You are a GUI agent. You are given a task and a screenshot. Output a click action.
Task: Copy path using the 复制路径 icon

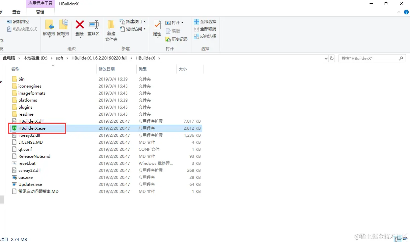point(19,21)
